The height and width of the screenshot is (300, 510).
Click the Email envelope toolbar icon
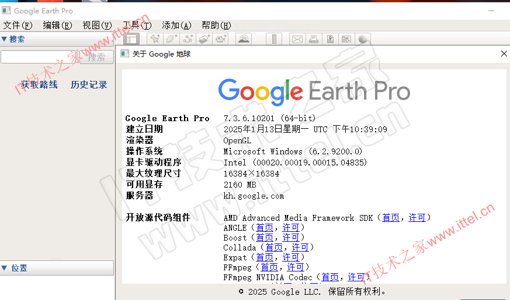coord(297,39)
